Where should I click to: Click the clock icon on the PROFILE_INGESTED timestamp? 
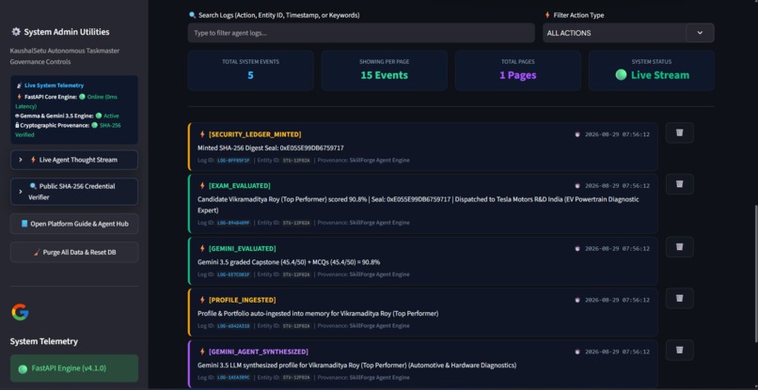pos(577,300)
